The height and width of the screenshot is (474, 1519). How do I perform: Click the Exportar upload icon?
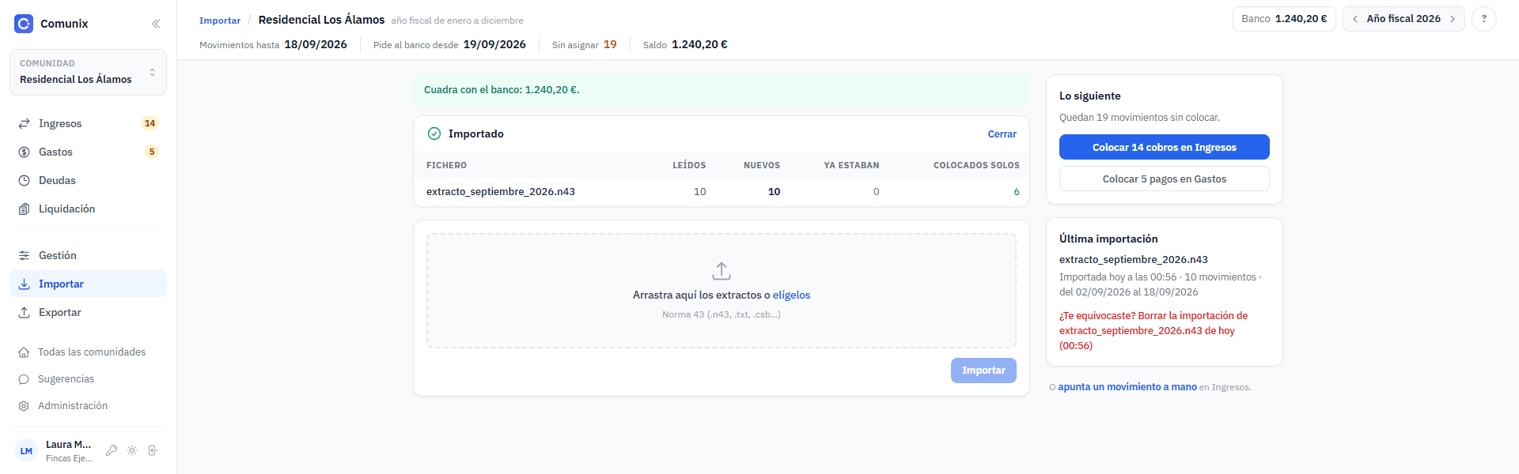[25, 312]
